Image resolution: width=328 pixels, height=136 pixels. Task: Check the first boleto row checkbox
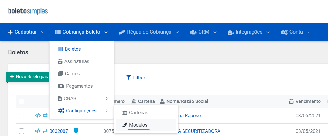coord(22,116)
